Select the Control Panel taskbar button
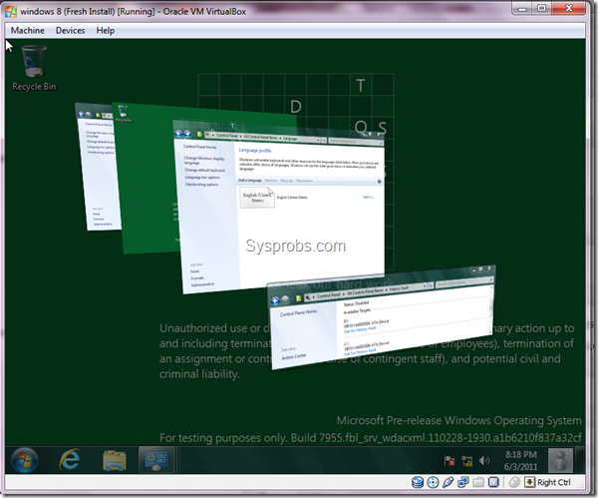 click(x=155, y=460)
